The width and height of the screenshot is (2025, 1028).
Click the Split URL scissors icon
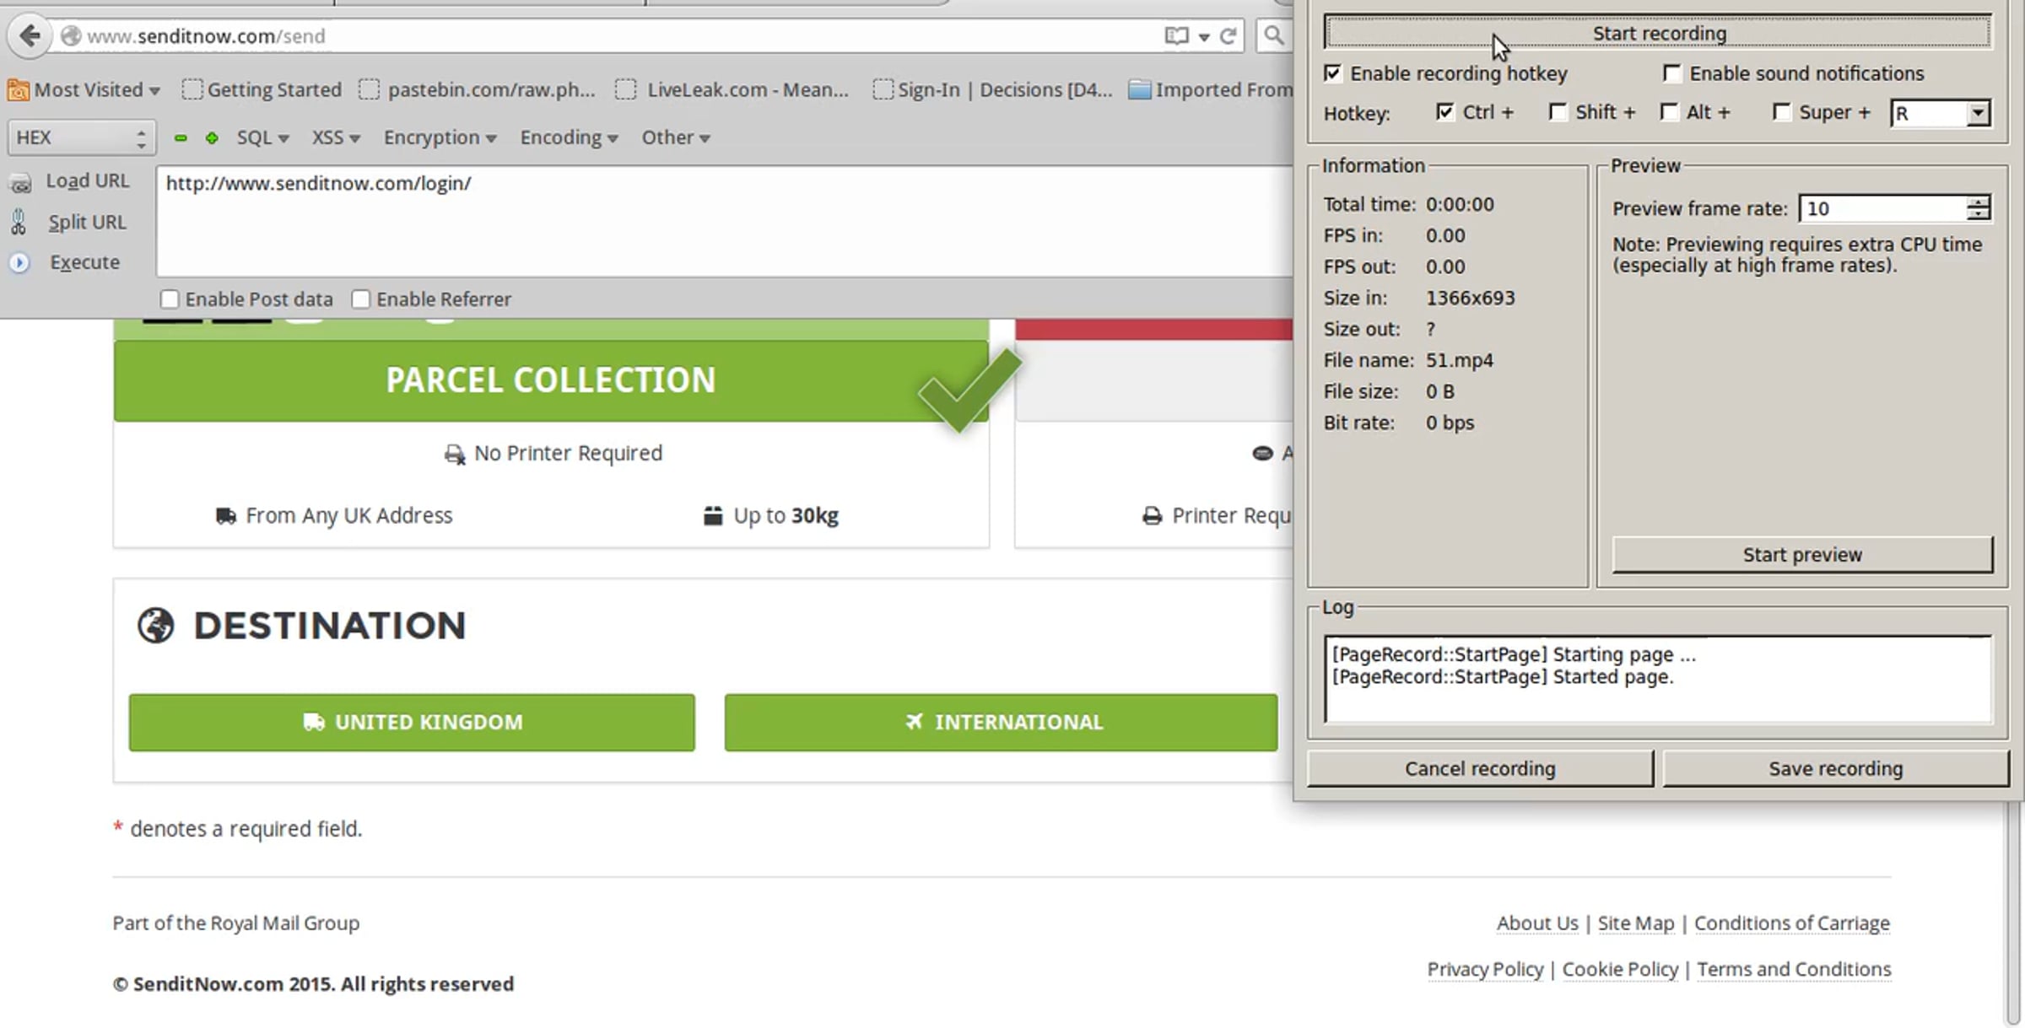19,223
